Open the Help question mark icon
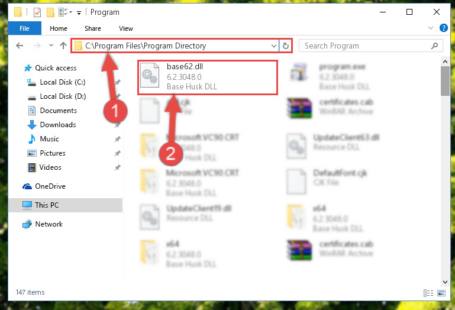This screenshot has width=455, height=310. coord(443,28)
